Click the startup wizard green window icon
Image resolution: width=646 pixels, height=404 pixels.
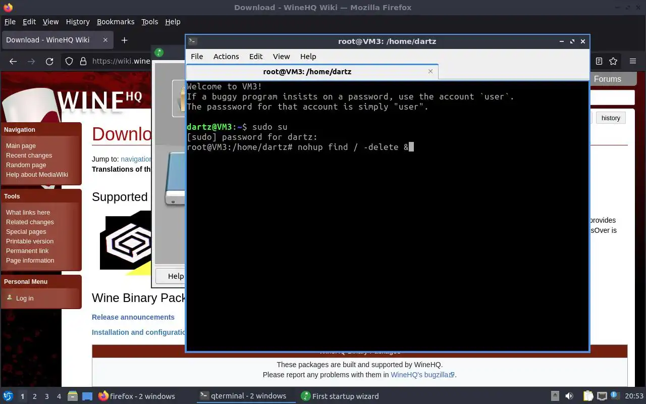pyautogui.click(x=158, y=52)
